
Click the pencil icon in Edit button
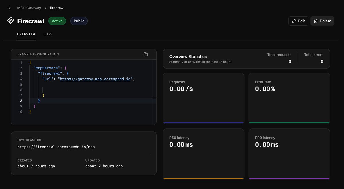(294, 21)
